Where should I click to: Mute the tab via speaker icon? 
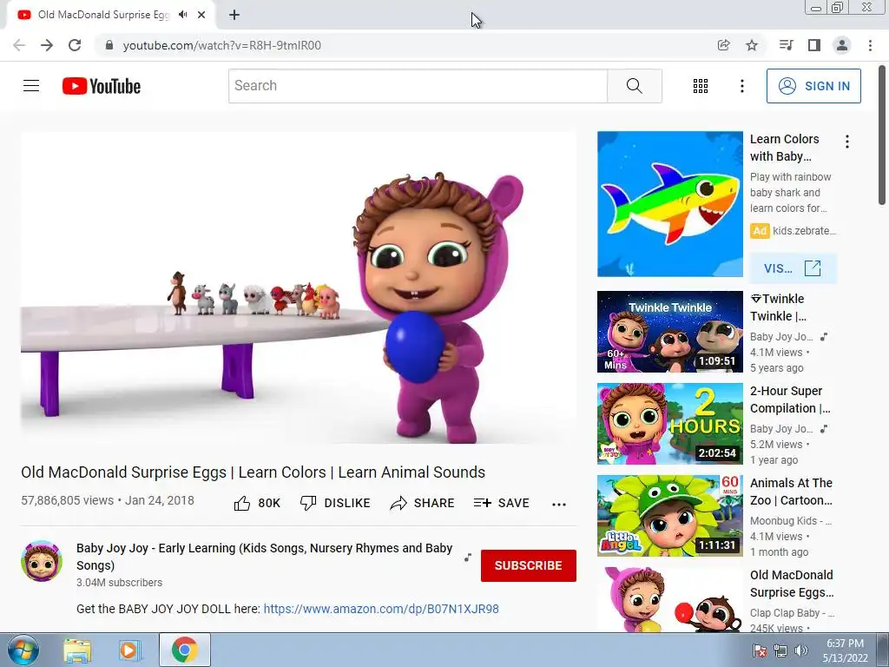pyautogui.click(x=182, y=15)
